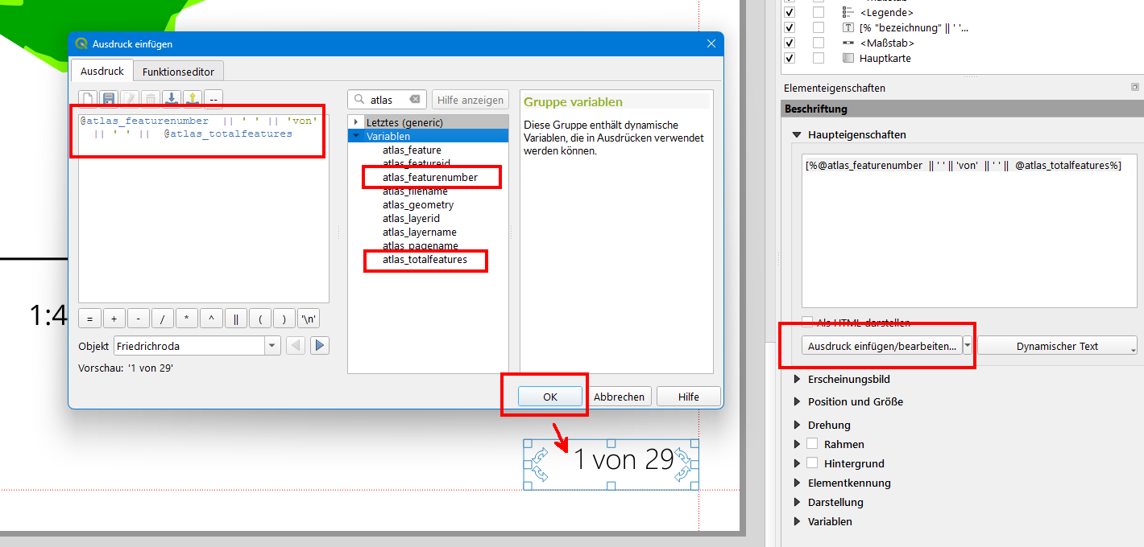
Task: Click the new expression file icon
Action: (x=88, y=99)
